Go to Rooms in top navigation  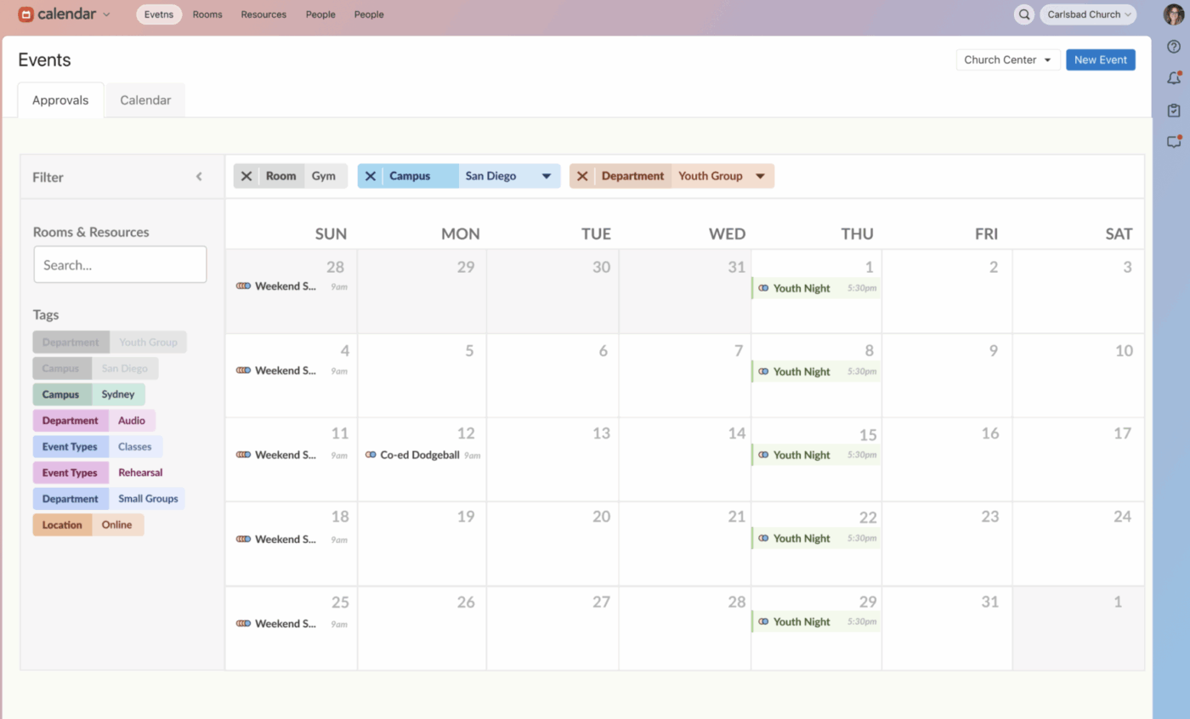(x=207, y=14)
